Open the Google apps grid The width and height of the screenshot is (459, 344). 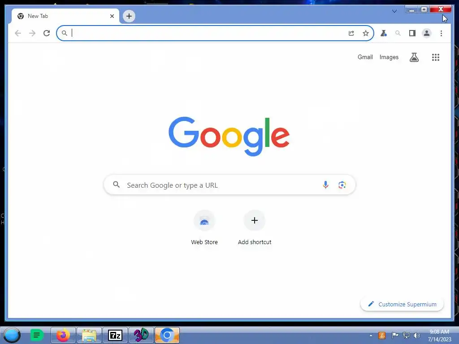click(x=436, y=57)
